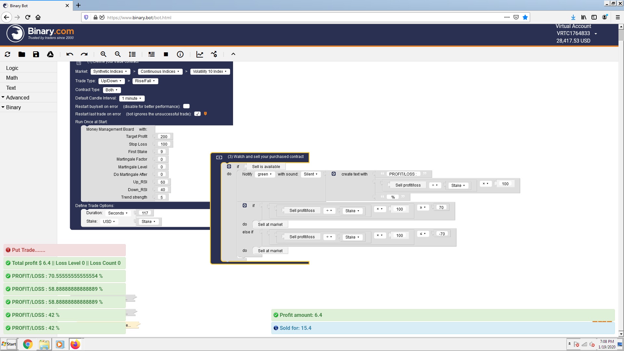This screenshot has width=624, height=351.
Task: Undo the last block change
Action: [70, 54]
